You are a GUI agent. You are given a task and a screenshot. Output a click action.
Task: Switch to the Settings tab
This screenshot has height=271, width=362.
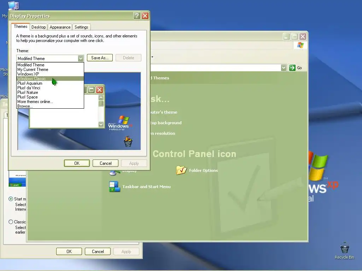(81, 27)
